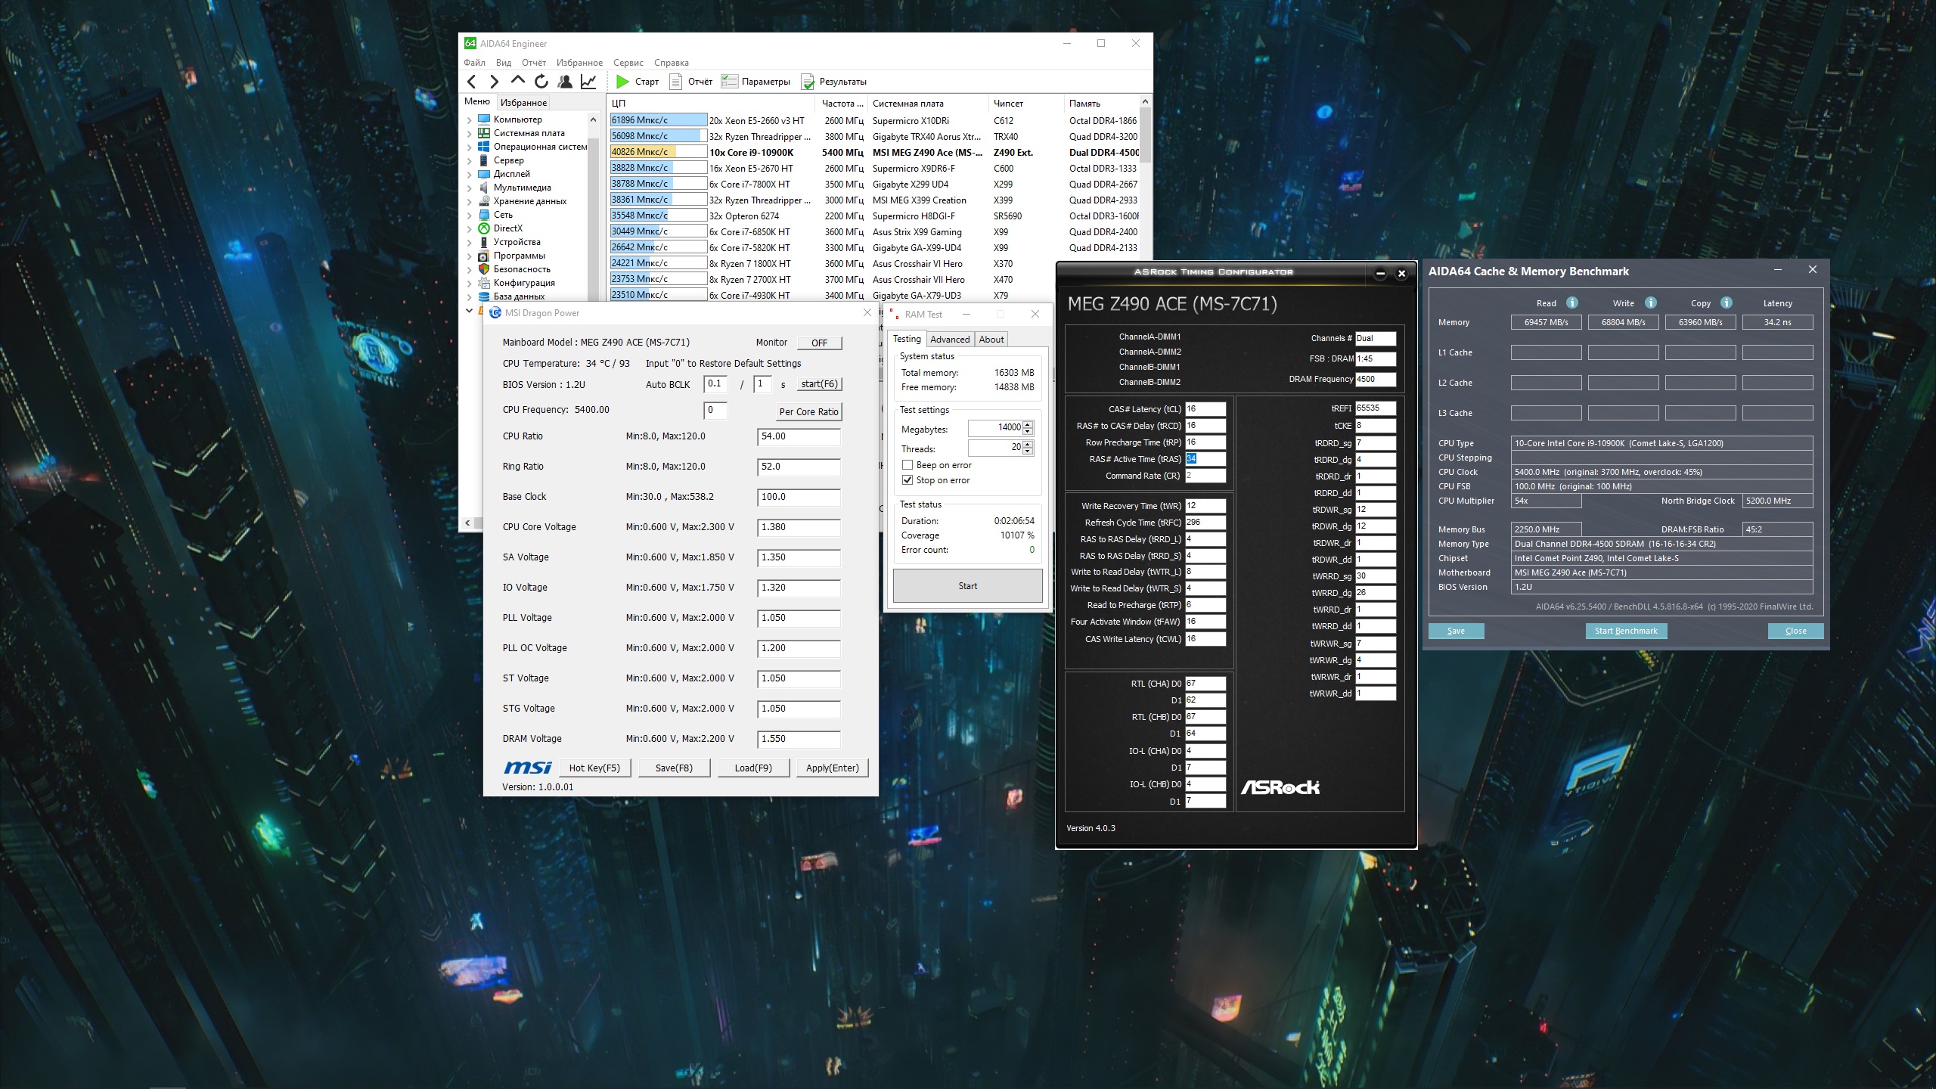Start the benchmark with green Старт icon
This screenshot has width=1936, height=1089.
click(x=622, y=82)
